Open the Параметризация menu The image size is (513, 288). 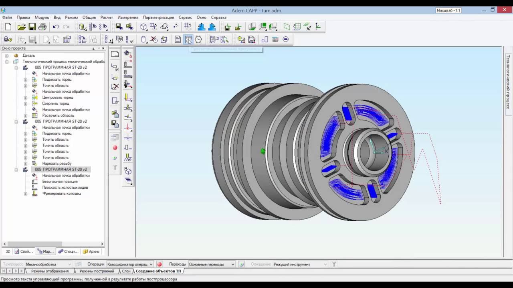click(x=158, y=18)
